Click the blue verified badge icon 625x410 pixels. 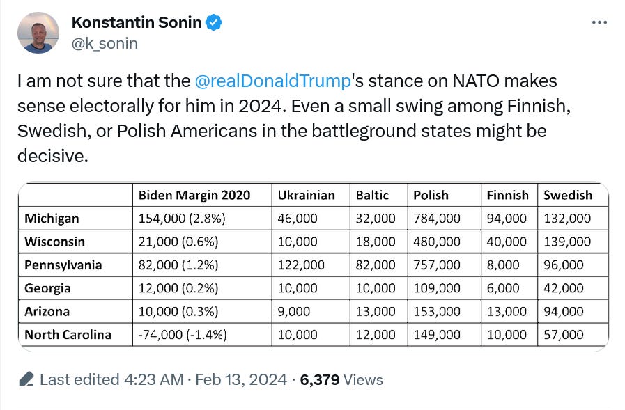pos(214,22)
